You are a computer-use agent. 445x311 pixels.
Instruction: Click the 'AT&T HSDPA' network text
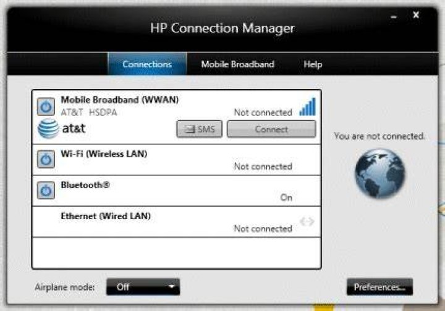tap(89, 112)
